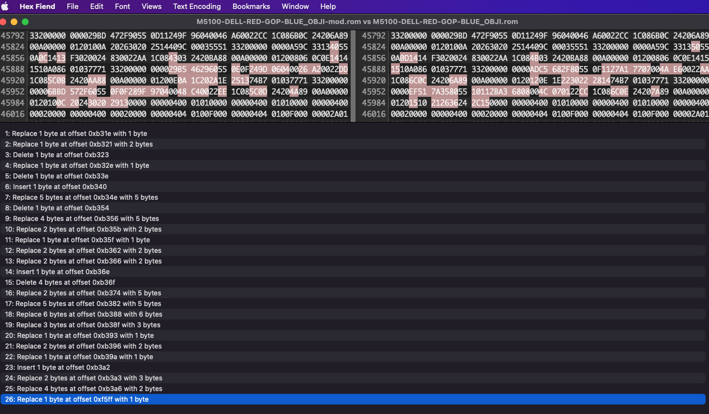Viewport: 709px width, 414px height.
Task: Select diff 16: Replace 2 bytes at 0xb374
Action: 353,293
